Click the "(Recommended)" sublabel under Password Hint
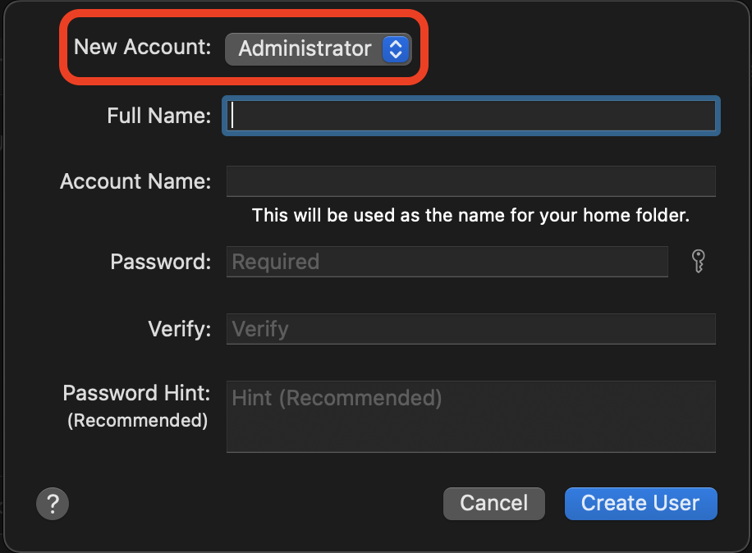Image resolution: width=752 pixels, height=553 pixels. coord(137,420)
